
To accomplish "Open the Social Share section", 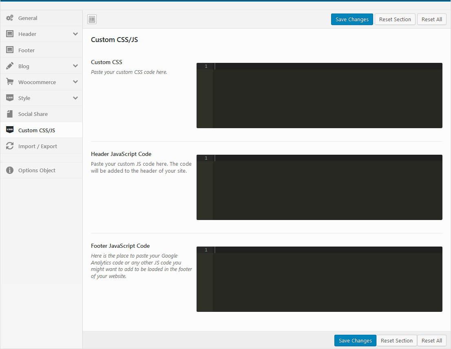I will tap(41, 114).
